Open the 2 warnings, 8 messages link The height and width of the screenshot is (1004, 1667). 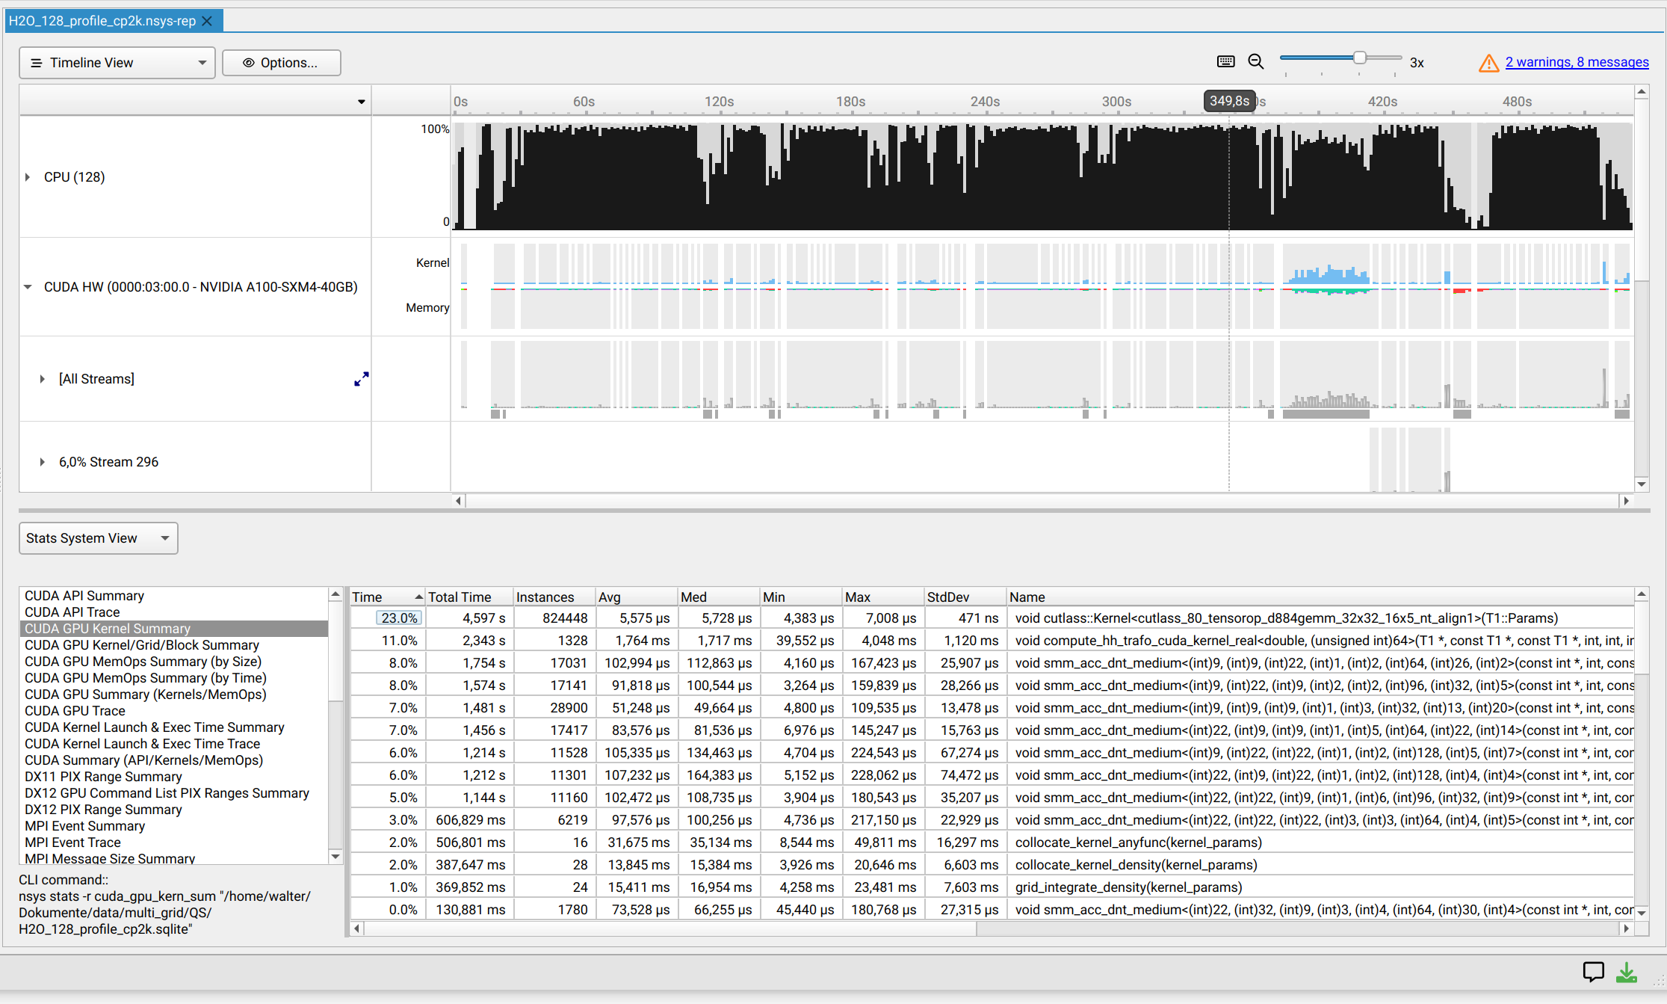click(1577, 62)
